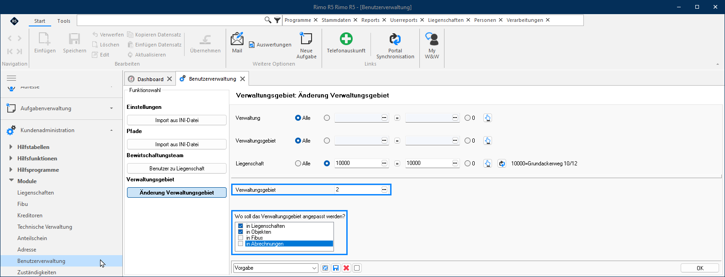725x277 pixels.
Task: Start Portal Synchronisation
Action: click(395, 46)
